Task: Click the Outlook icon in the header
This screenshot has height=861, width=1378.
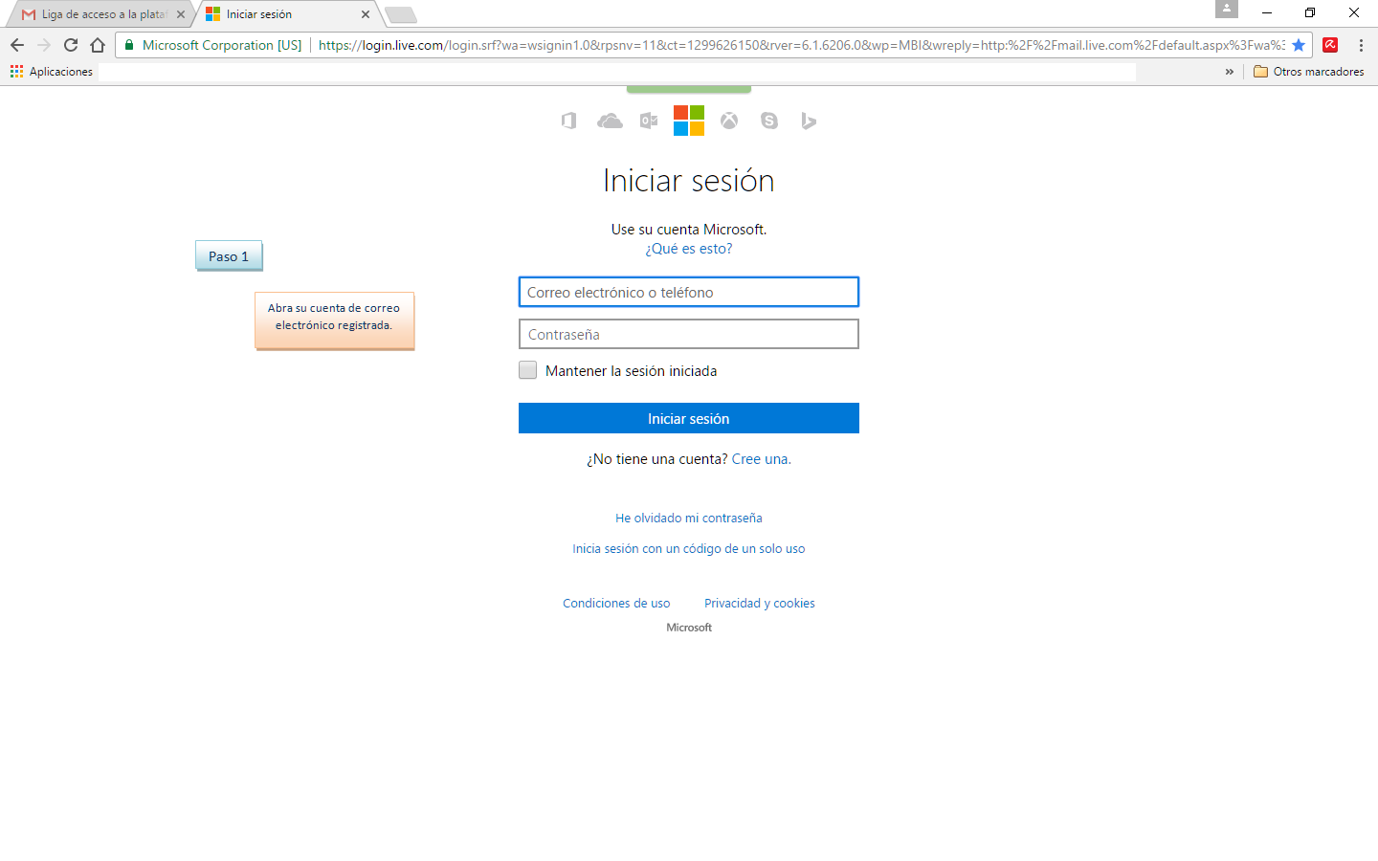Action: 649,121
